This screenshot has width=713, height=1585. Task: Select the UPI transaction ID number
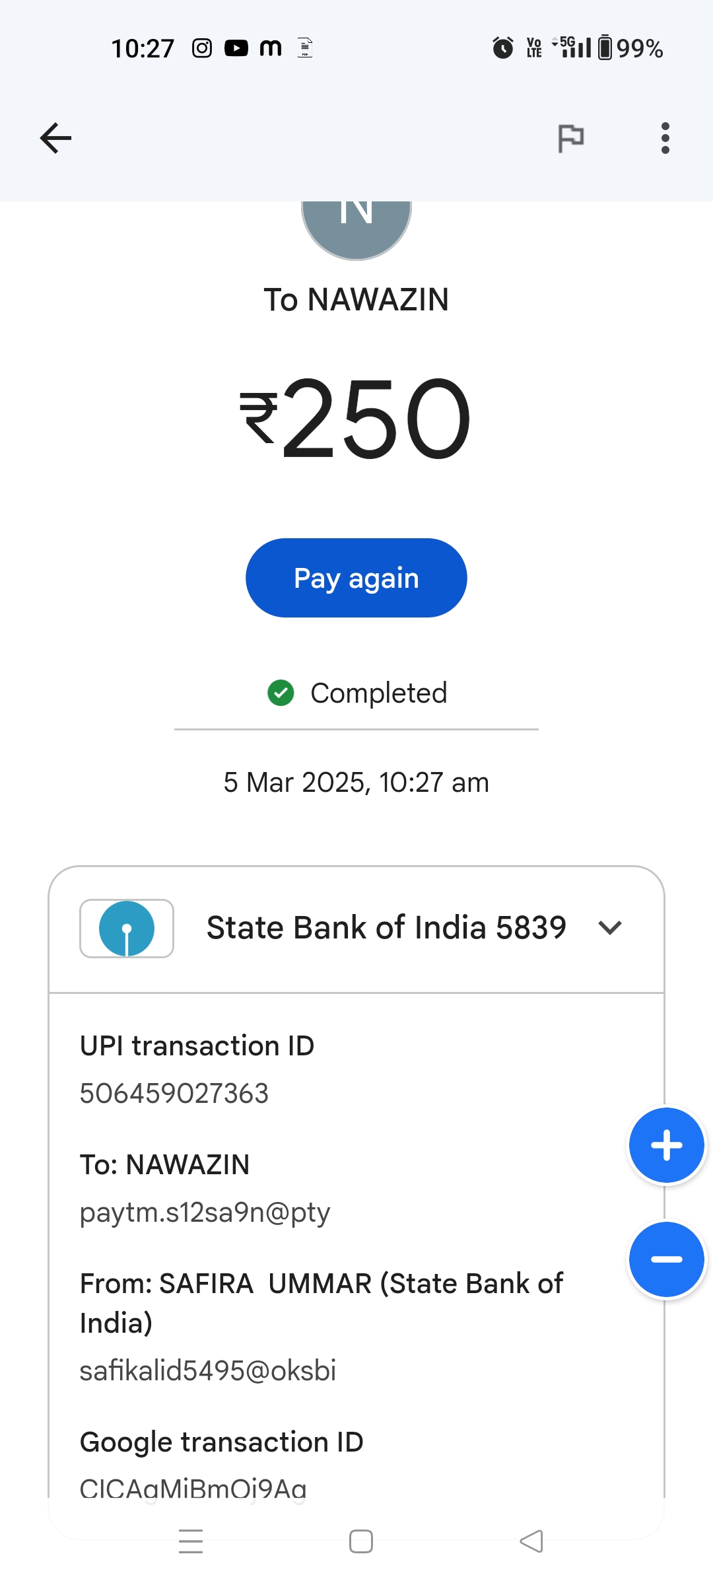coord(174,1094)
